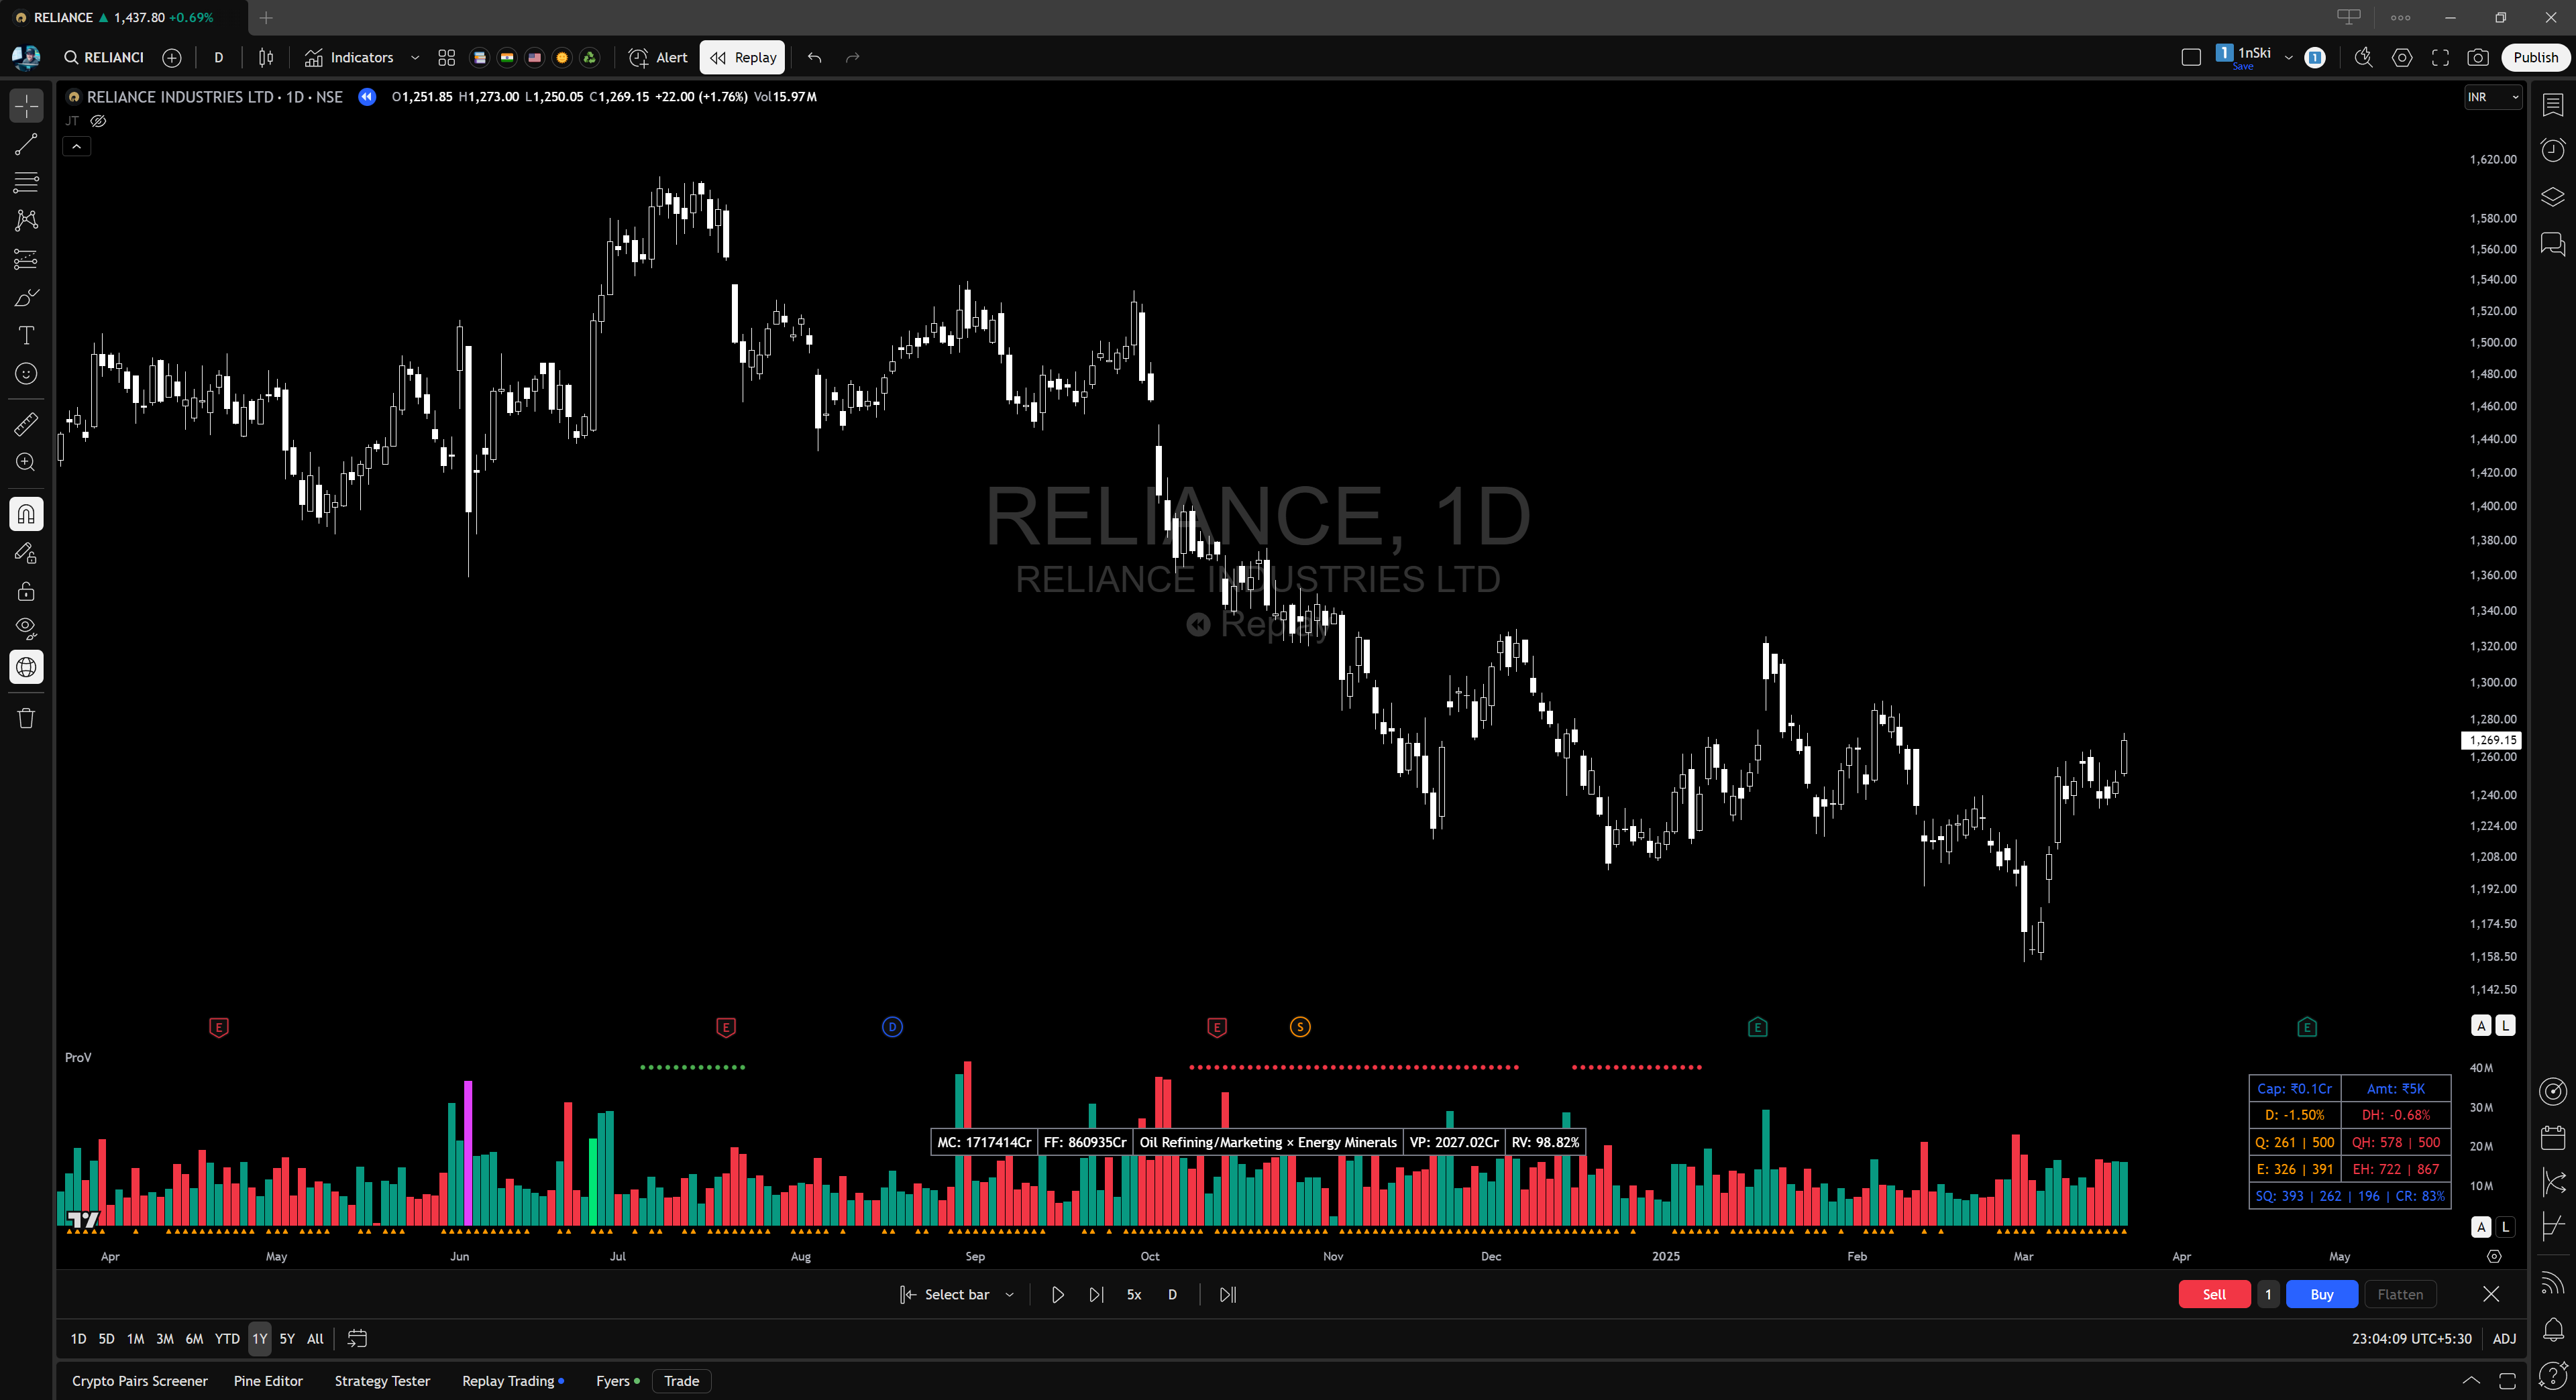Open replay speed 5x selector
Screen dimensions: 2576x1400
[x=1134, y=1294]
